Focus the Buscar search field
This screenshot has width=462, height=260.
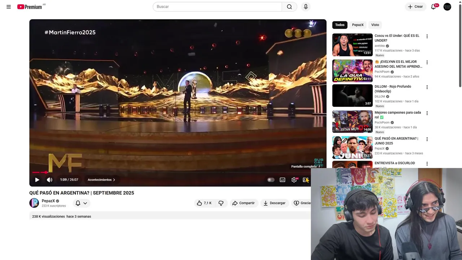click(217, 6)
